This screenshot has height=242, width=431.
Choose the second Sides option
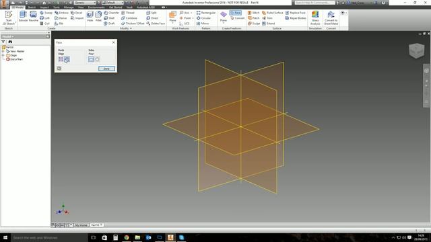pos(97,59)
